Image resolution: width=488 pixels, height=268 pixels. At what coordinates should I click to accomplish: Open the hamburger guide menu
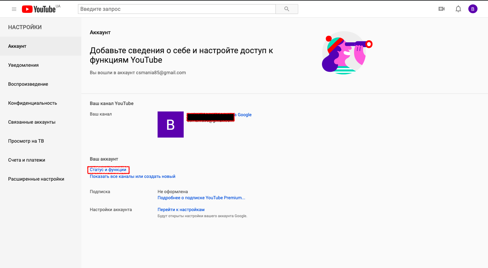pyautogui.click(x=14, y=9)
